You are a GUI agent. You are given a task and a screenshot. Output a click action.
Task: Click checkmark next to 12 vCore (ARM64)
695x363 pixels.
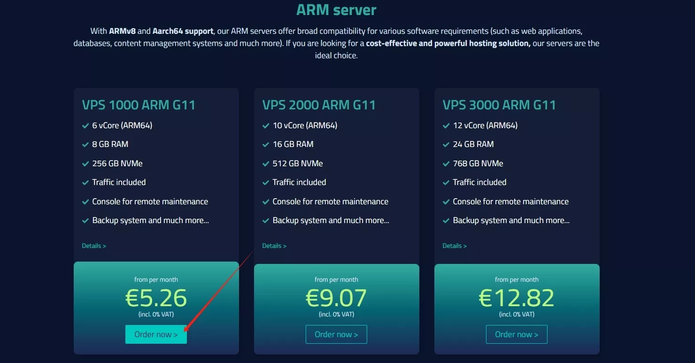pyautogui.click(x=446, y=126)
